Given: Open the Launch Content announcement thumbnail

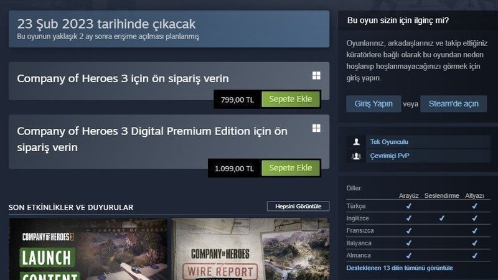Looking at the screenshot, I should [x=88, y=250].
